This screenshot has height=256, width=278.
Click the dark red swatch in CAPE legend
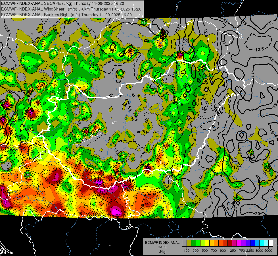(x=230, y=243)
